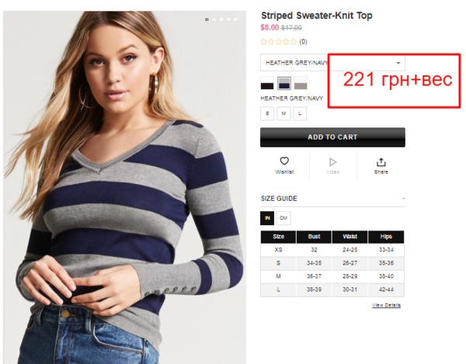The image size is (466, 364).
Task: Go to last image carousel dot
Action: tap(235, 19)
